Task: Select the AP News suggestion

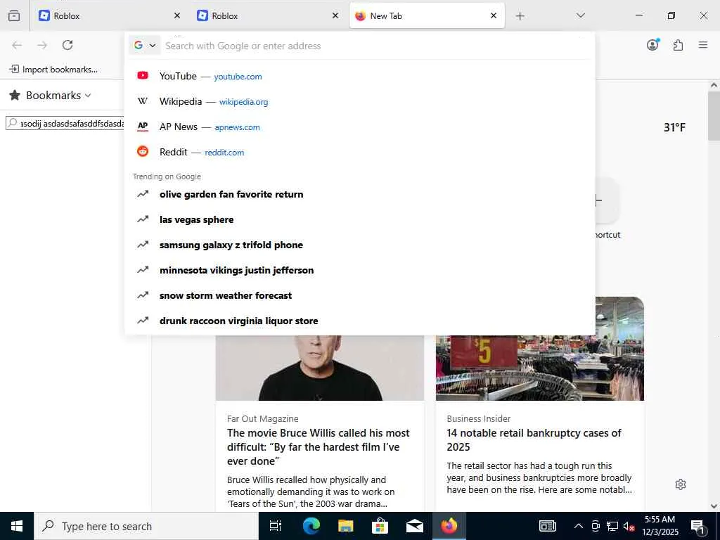Action: [x=359, y=127]
